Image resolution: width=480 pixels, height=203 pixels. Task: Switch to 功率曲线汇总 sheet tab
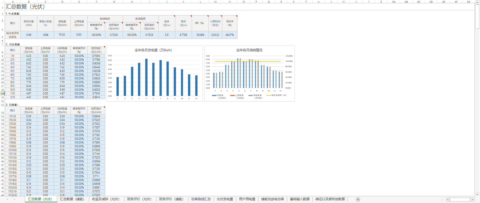201,199
